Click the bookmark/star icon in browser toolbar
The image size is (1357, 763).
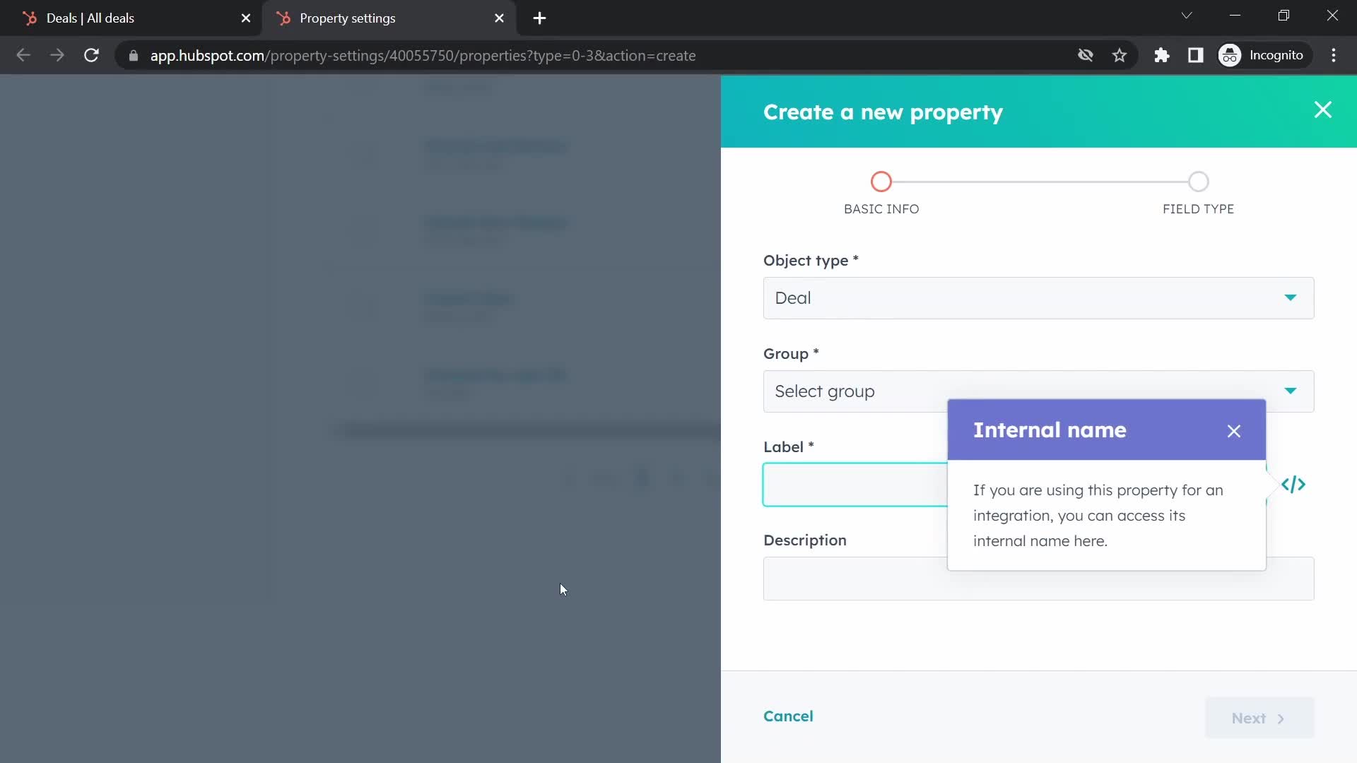tap(1123, 56)
